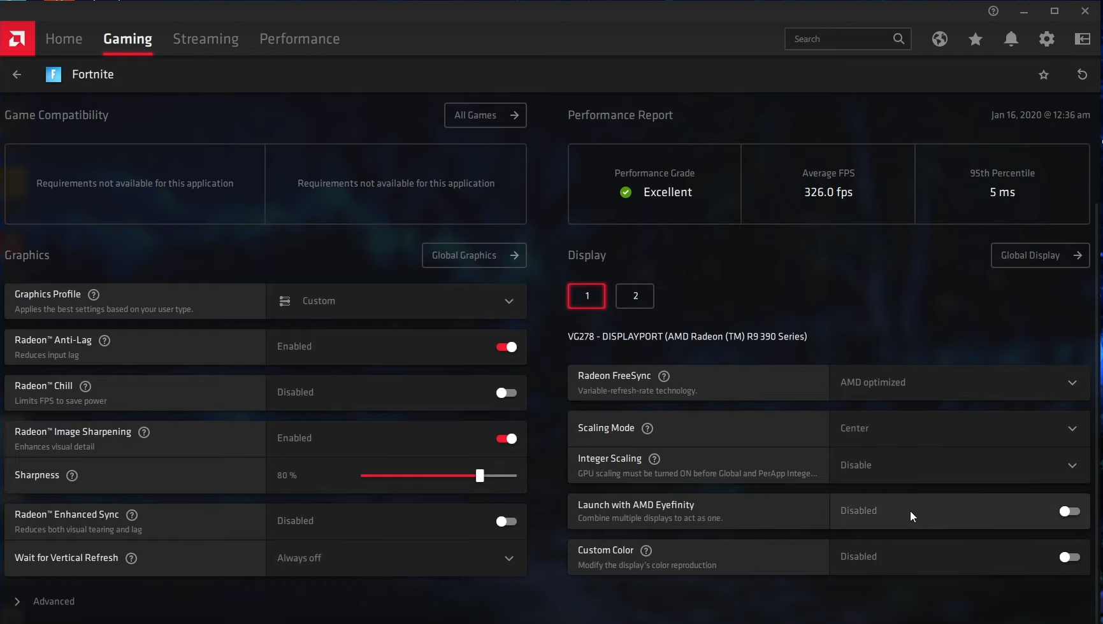Click the All Games button

(x=486, y=115)
